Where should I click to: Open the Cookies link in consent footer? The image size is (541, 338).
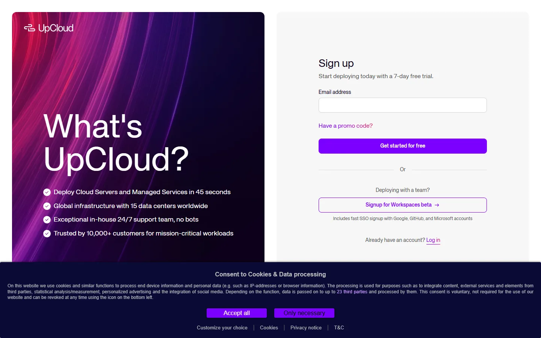pyautogui.click(x=269, y=328)
